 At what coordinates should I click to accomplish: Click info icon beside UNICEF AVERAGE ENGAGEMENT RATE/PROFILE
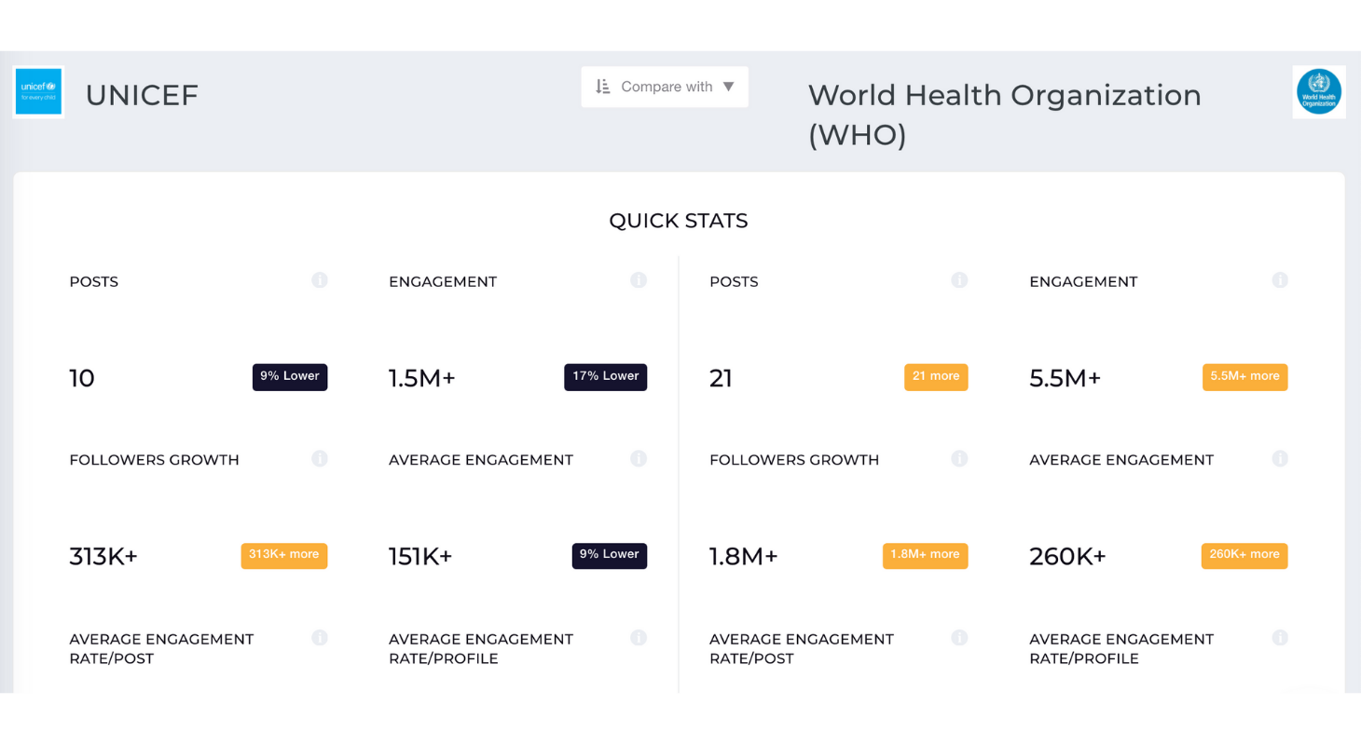tap(639, 638)
